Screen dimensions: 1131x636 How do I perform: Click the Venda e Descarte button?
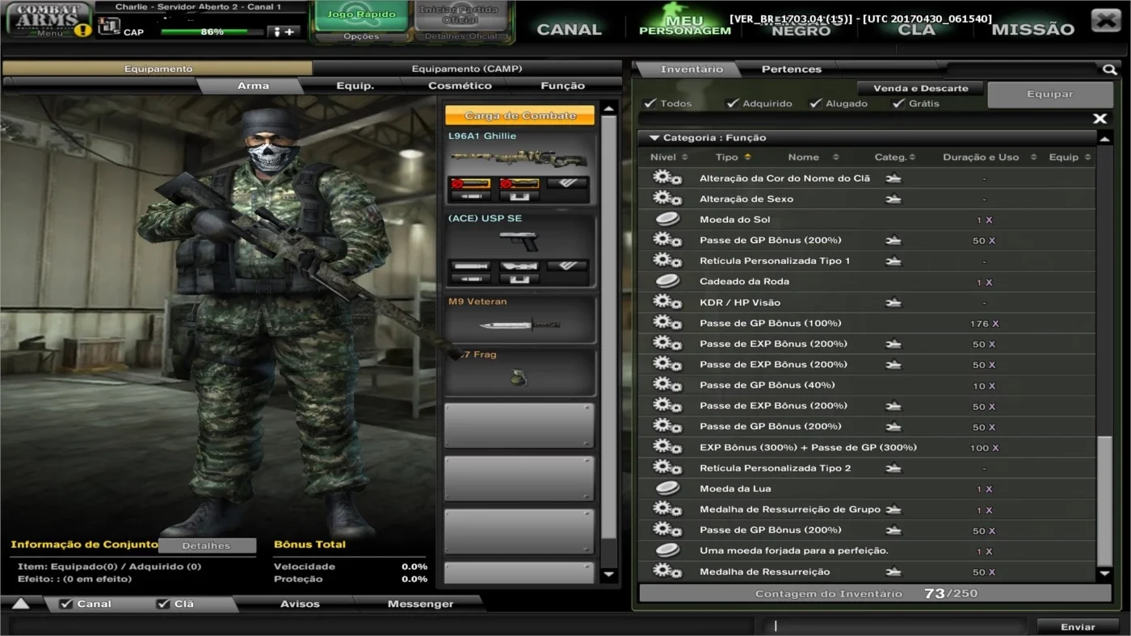920,88
